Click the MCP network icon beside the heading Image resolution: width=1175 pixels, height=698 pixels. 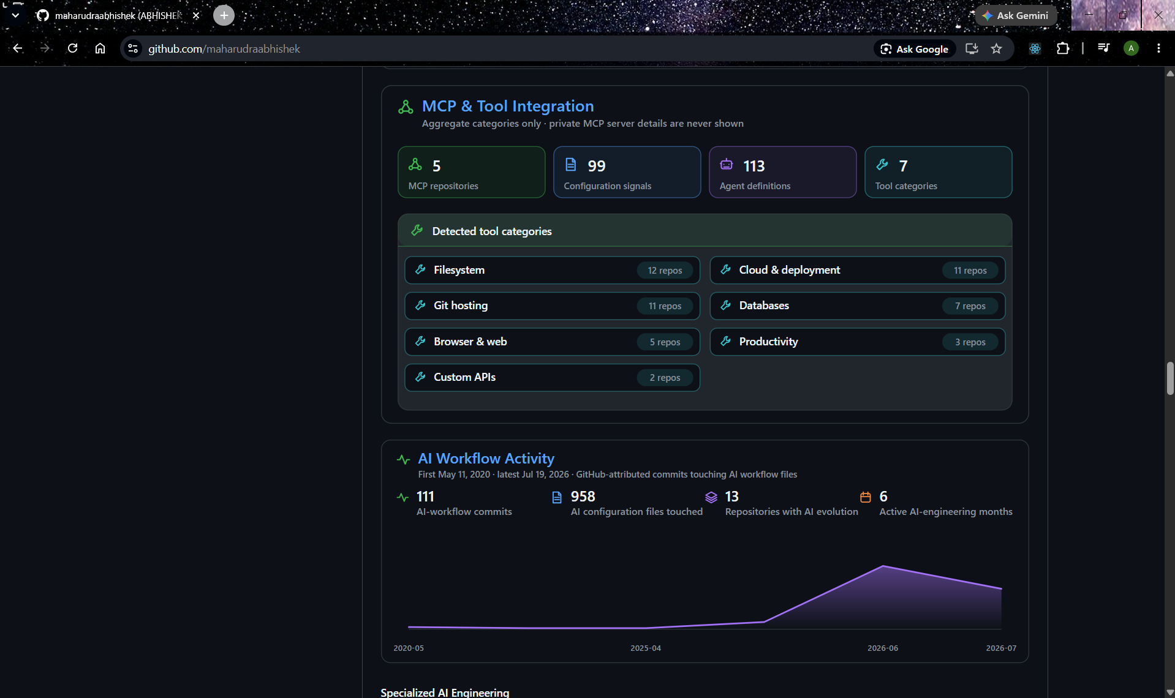406,107
